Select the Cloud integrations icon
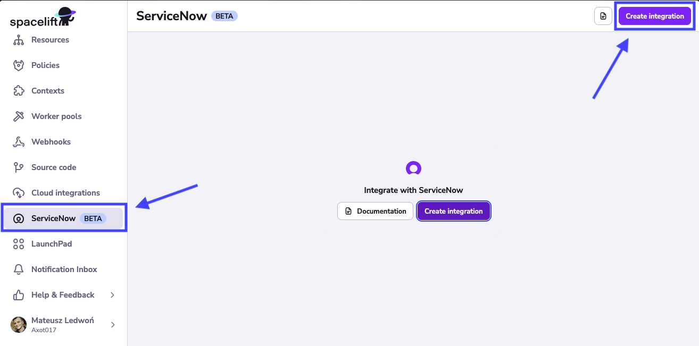 tap(19, 192)
